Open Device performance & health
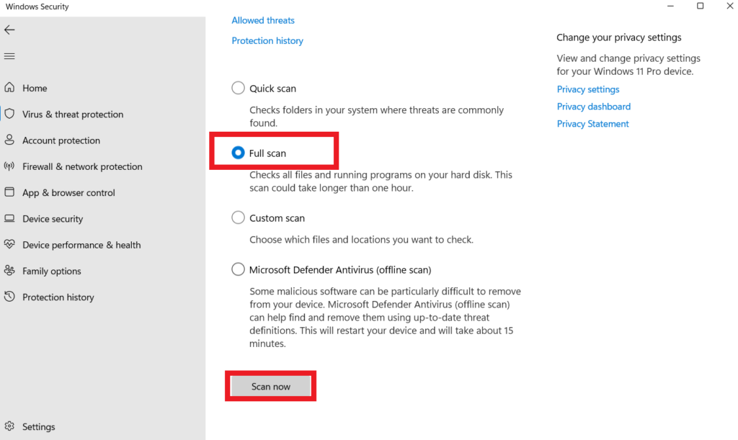 [81, 245]
